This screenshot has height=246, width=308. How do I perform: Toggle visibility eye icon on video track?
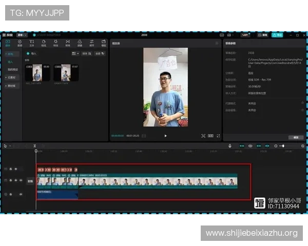16,181
